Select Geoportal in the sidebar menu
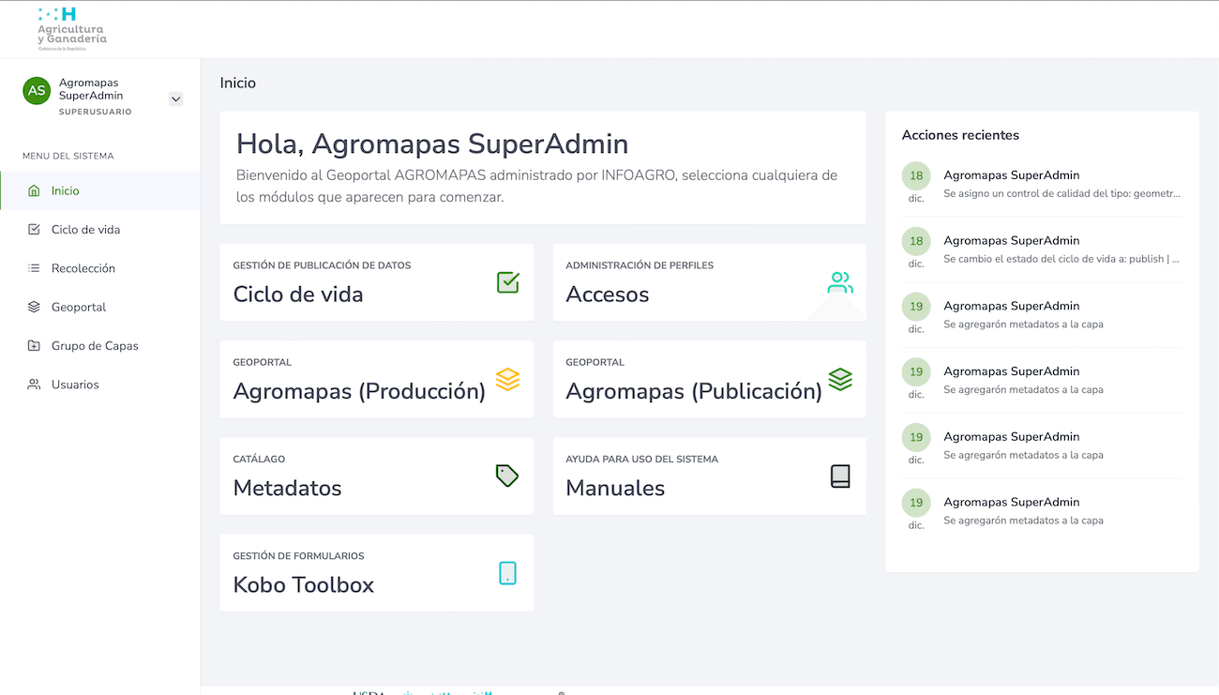The height and width of the screenshot is (695, 1219). click(99, 307)
